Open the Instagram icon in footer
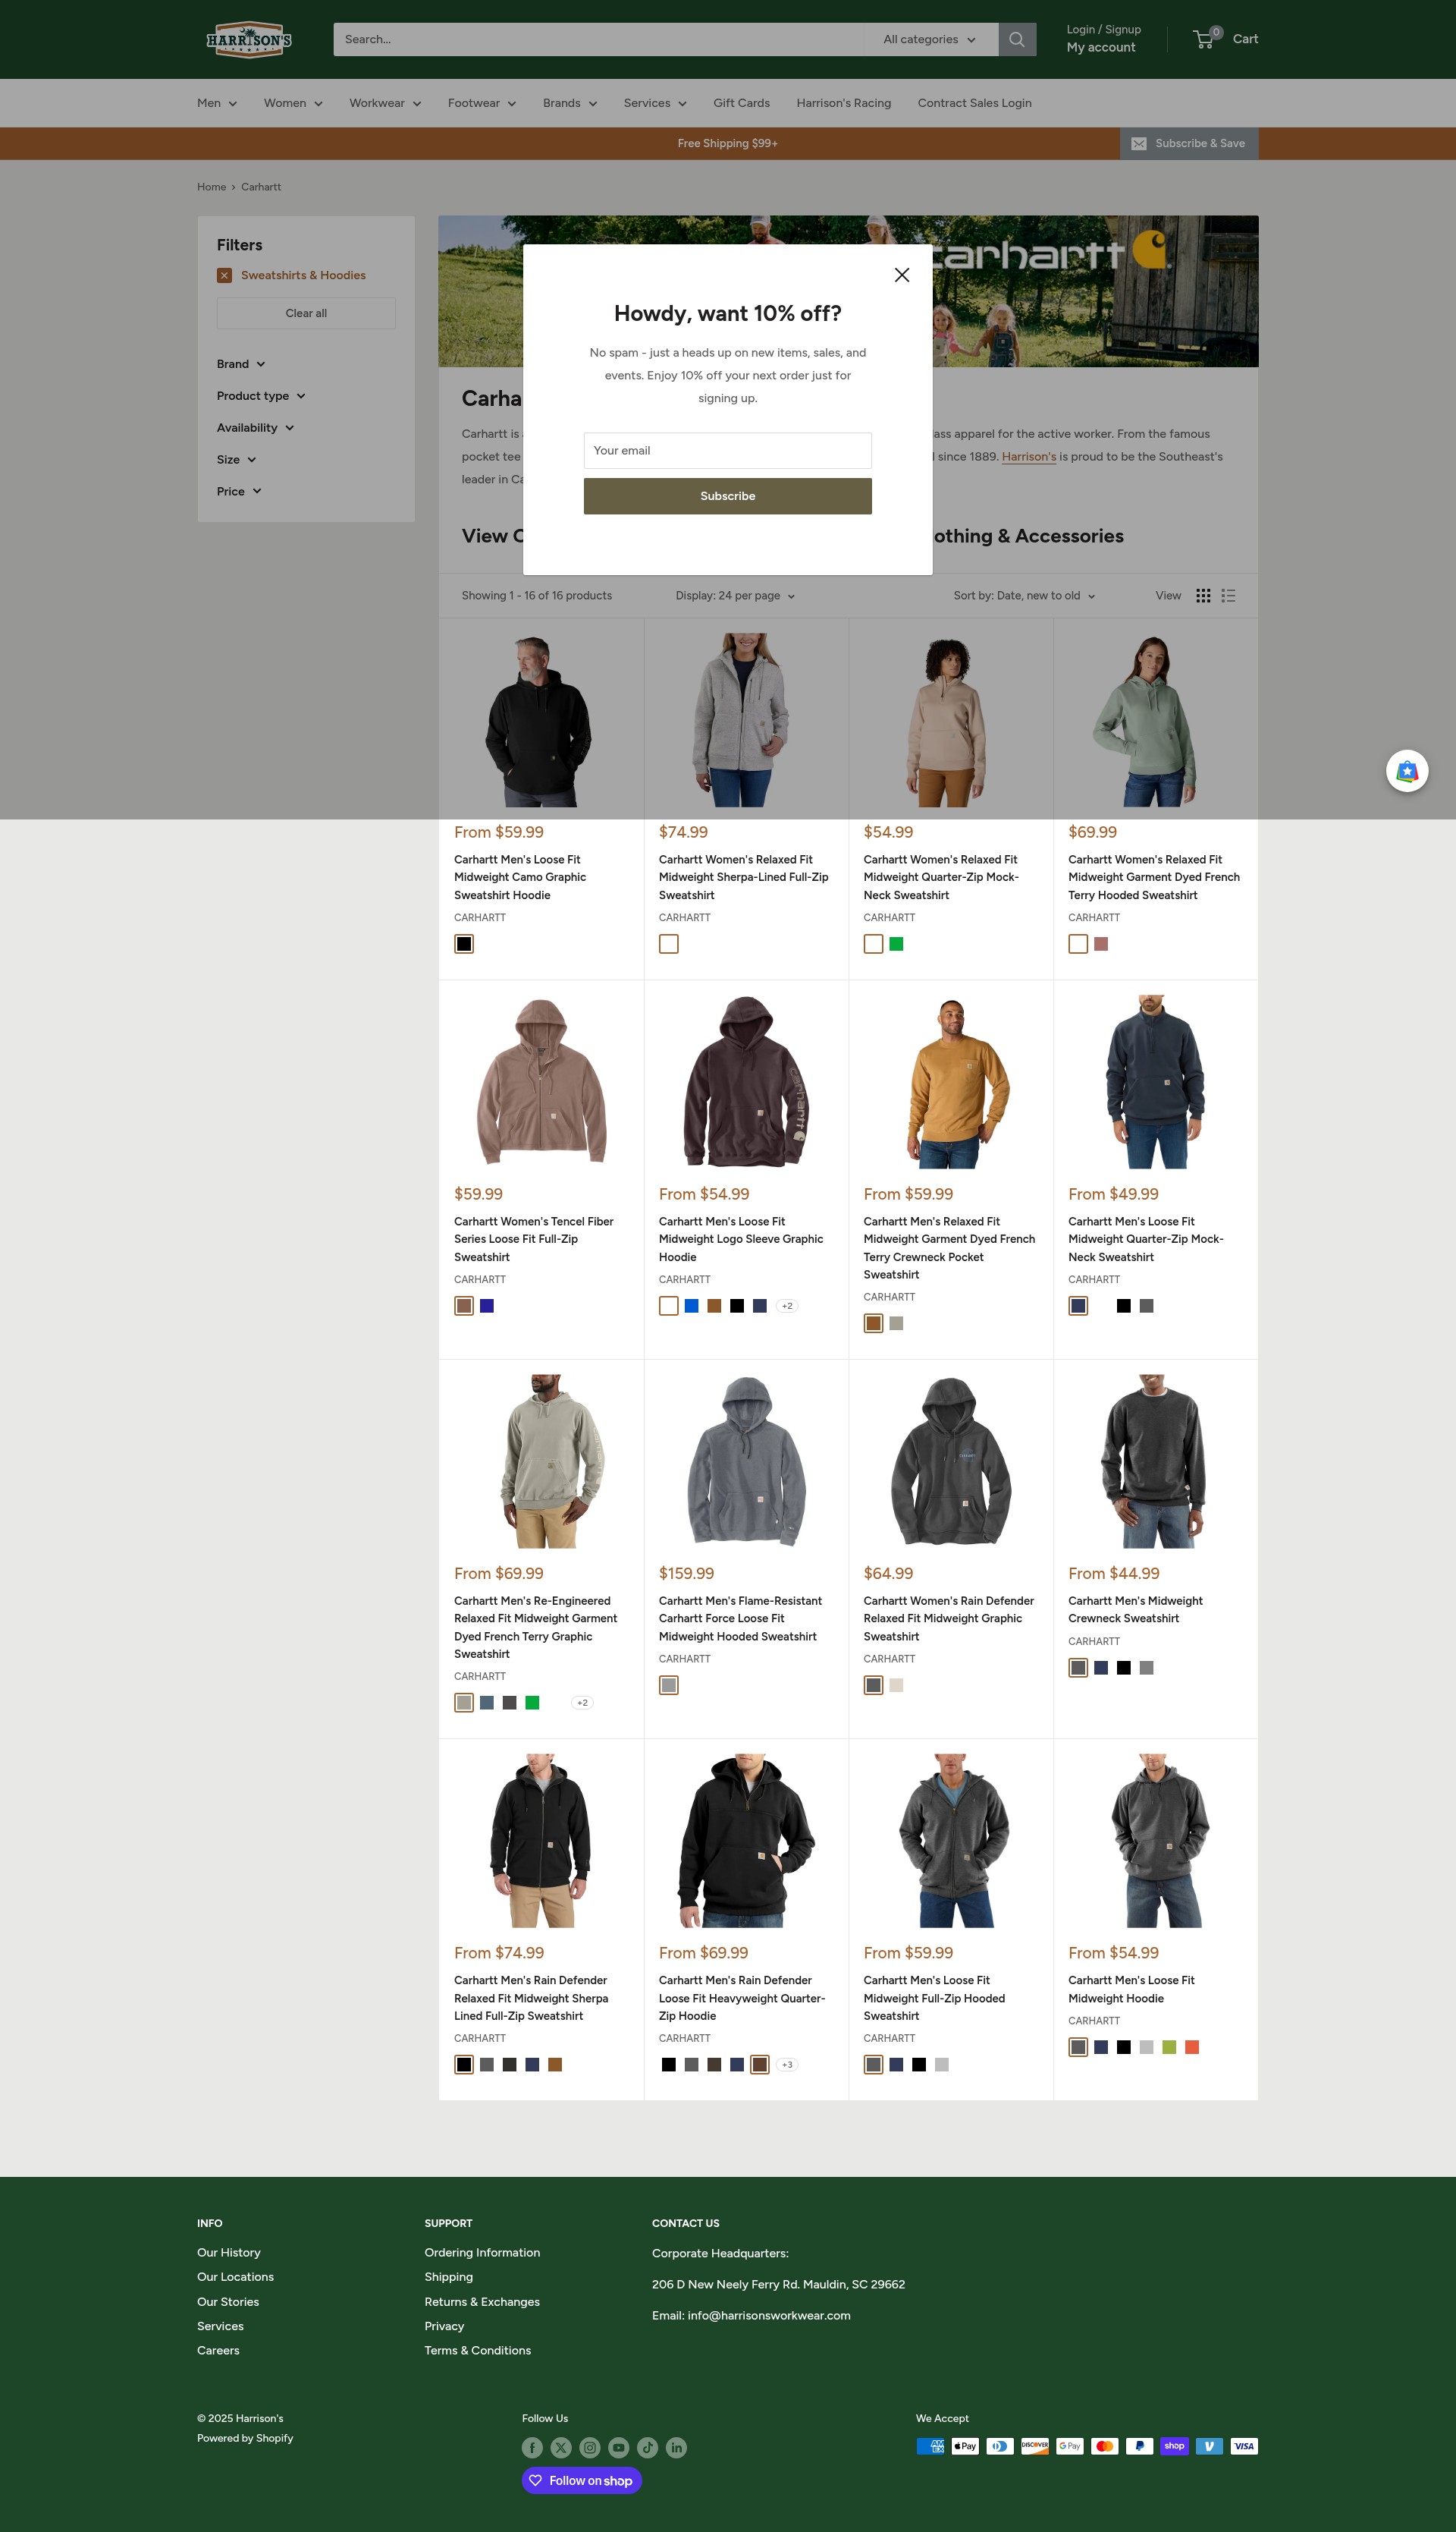Viewport: 1456px width, 2532px height. pos(590,2447)
